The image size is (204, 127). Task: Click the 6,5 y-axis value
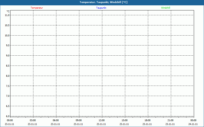pos(8,106)
